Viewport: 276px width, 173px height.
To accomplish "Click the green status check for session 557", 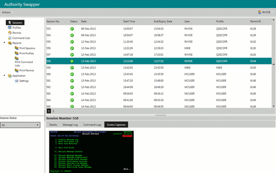I will [72, 55].
